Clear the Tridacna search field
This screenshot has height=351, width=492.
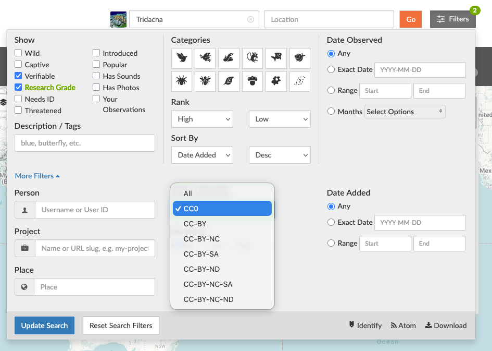coord(250,19)
